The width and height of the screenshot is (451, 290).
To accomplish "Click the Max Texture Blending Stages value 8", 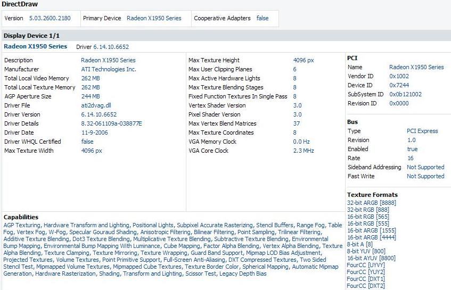I will pos(294,87).
